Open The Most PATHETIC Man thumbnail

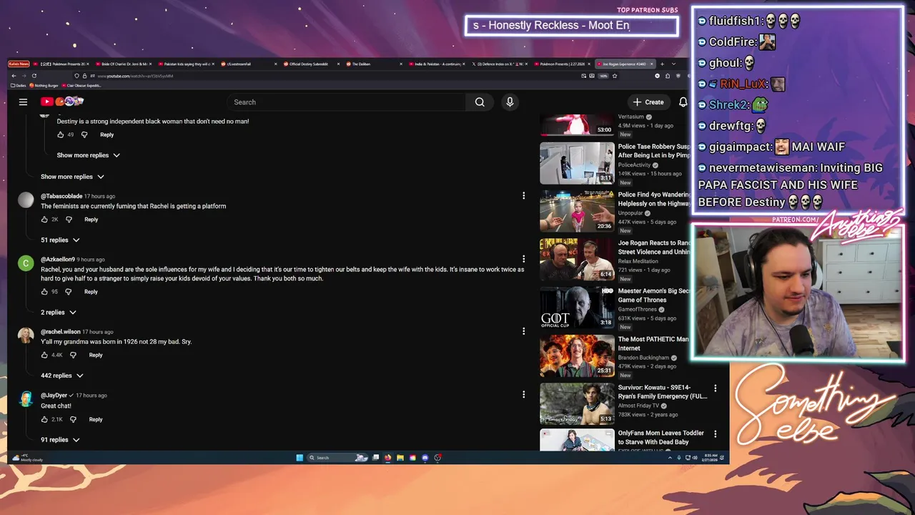point(577,356)
